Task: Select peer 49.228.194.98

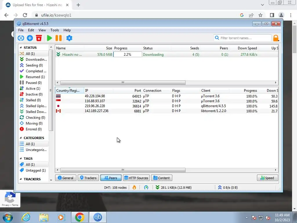Action: (x=167, y=96)
